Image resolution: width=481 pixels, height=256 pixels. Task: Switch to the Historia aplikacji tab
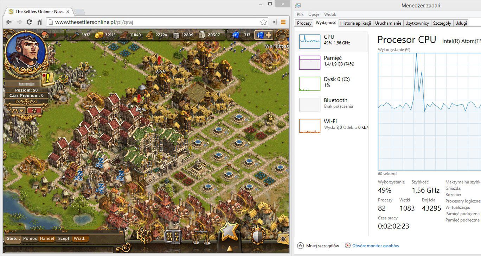355,23
